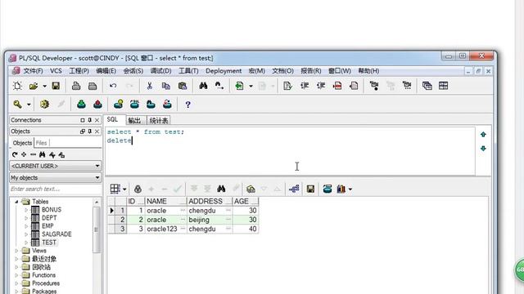Click inside the SQL editor area
This screenshot has height=294, width=524.
tap(290, 150)
